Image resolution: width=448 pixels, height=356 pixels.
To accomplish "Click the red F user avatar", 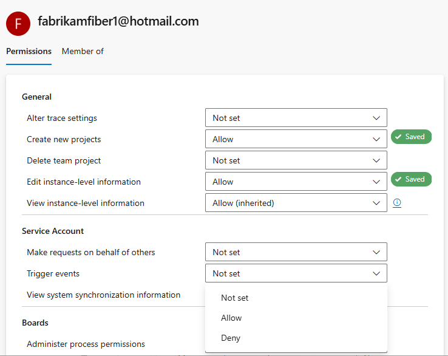I will [18, 24].
